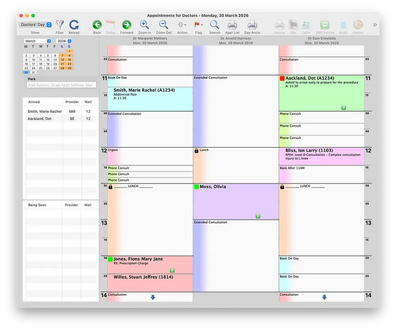This screenshot has height=330, width=396.
Task: Click the Arrived column header
Action: point(34,102)
